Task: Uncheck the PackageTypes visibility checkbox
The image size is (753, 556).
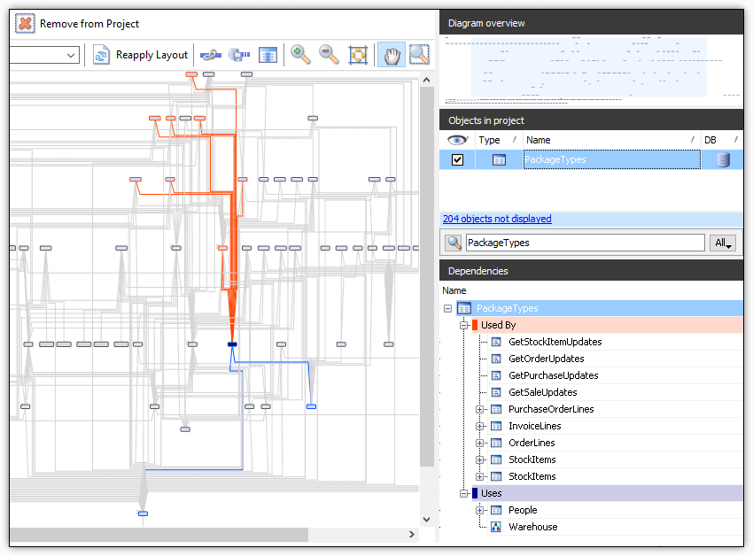Action: click(457, 159)
